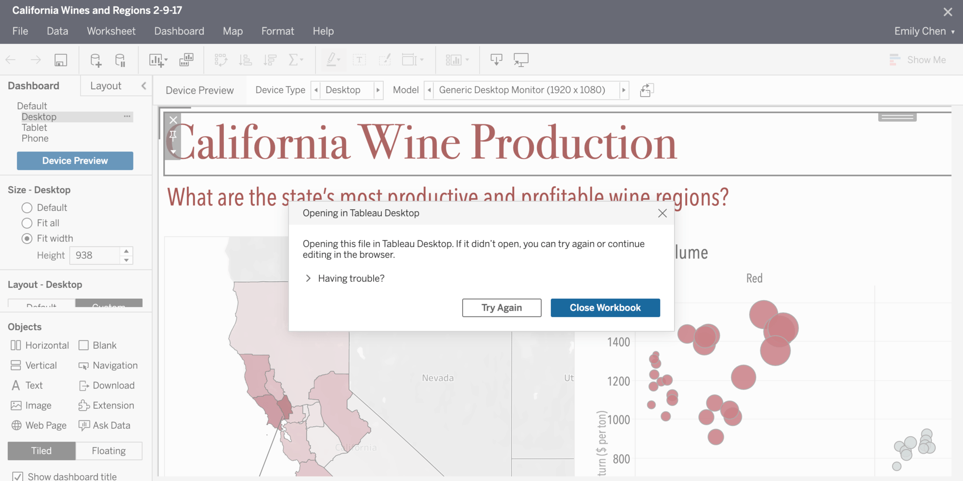The height and width of the screenshot is (481, 963).
Task: Click previous Model arrow
Action: pos(429,90)
